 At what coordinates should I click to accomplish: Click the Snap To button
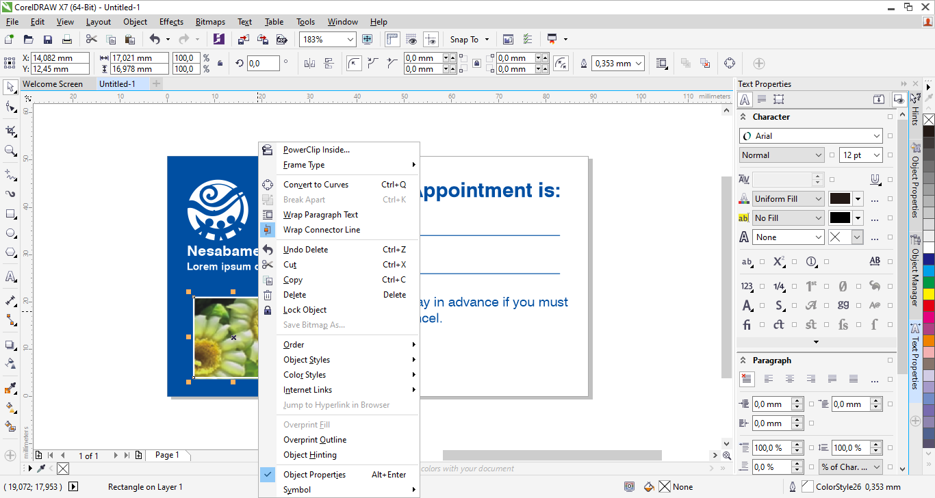point(469,40)
